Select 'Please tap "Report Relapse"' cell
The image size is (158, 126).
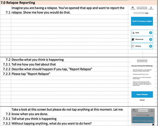click(70, 74)
